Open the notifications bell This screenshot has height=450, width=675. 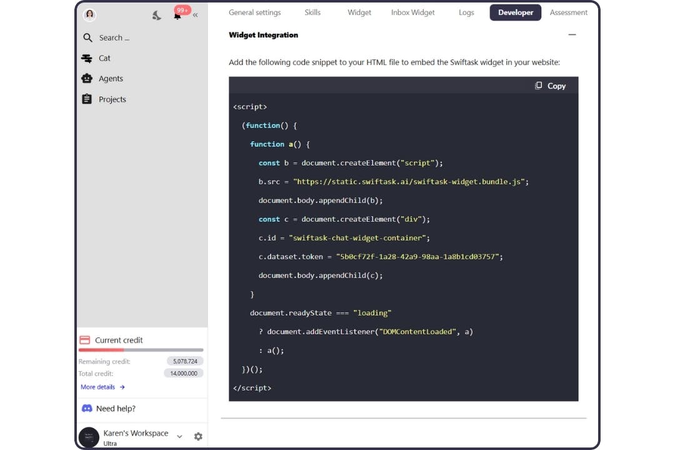[x=177, y=17]
